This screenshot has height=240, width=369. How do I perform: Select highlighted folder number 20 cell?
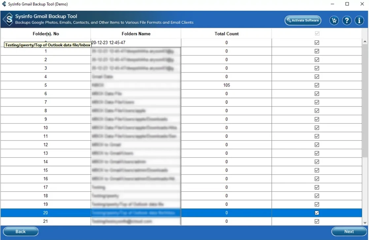point(46,213)
